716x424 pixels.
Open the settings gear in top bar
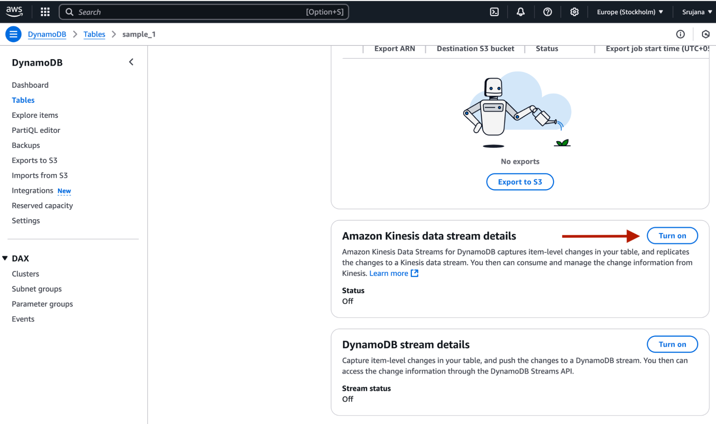574,12
